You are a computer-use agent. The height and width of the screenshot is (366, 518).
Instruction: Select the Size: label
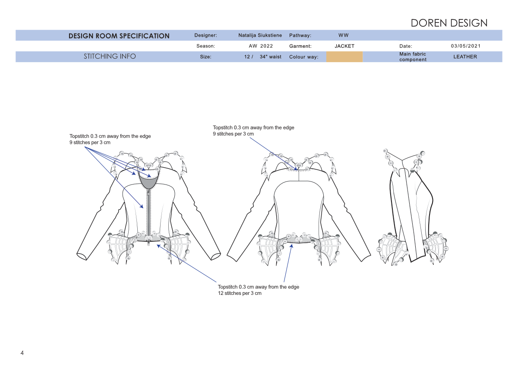click(x=205, y=57)
